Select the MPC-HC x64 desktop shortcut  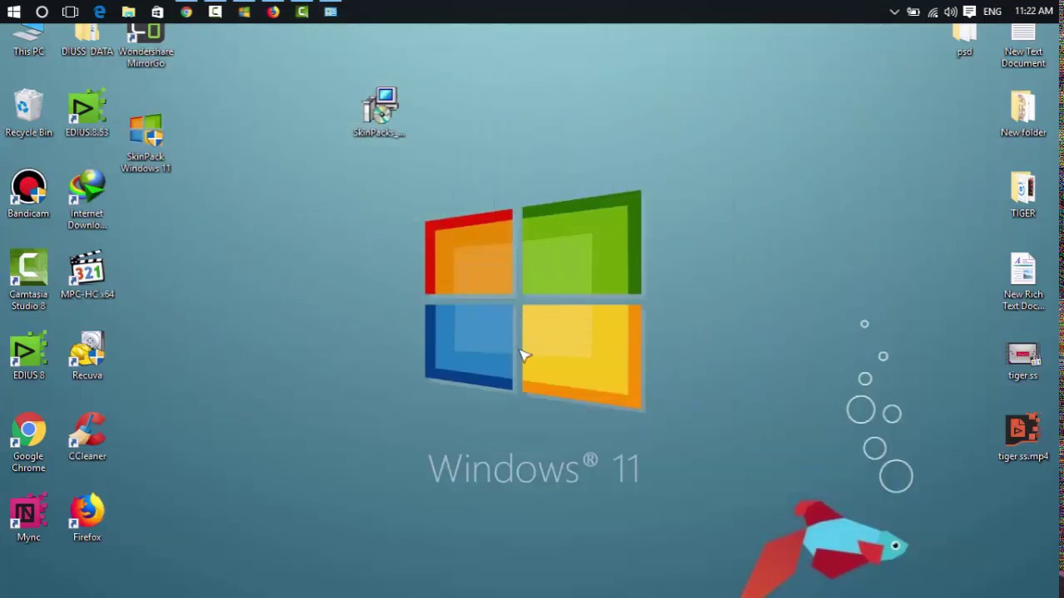pyautogui.click(x=86, y=276)
